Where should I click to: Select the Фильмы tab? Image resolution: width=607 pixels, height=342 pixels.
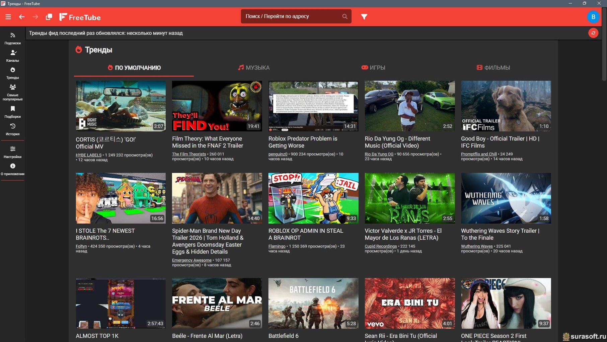493,68
